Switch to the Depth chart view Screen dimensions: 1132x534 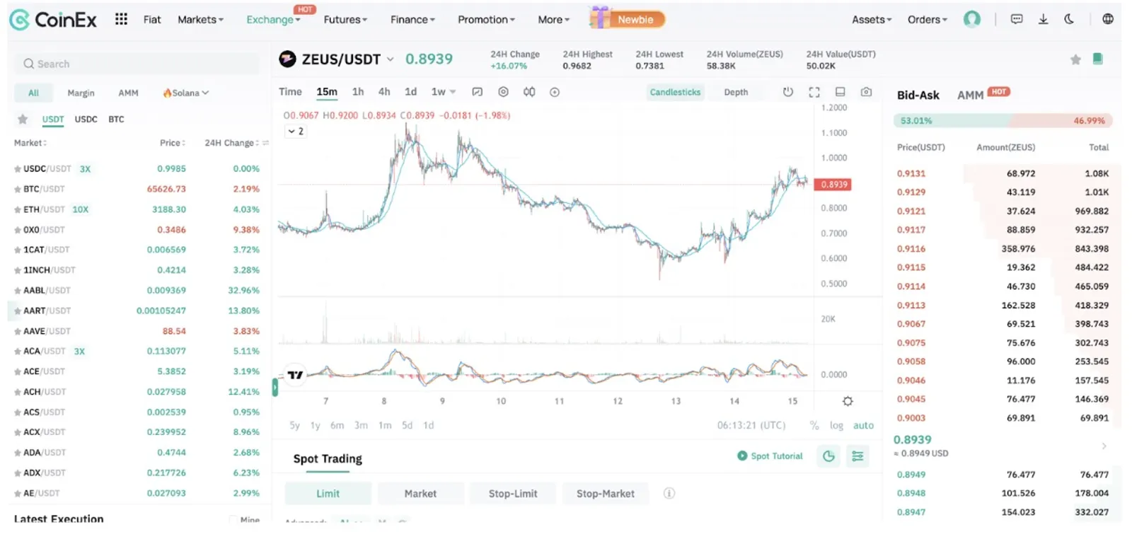(736, 92)
